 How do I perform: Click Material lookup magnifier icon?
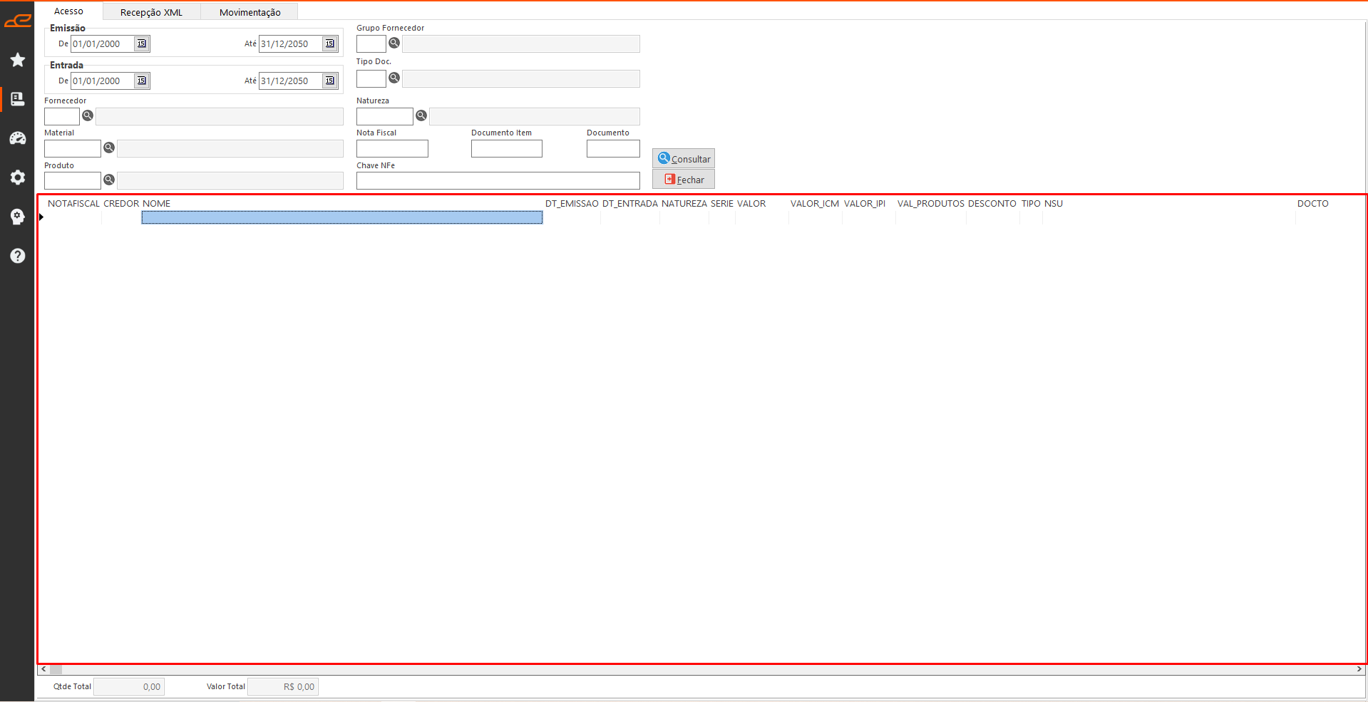click(109, 148)
